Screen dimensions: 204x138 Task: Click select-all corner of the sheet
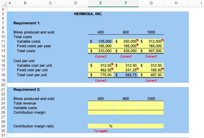point(3,3)
